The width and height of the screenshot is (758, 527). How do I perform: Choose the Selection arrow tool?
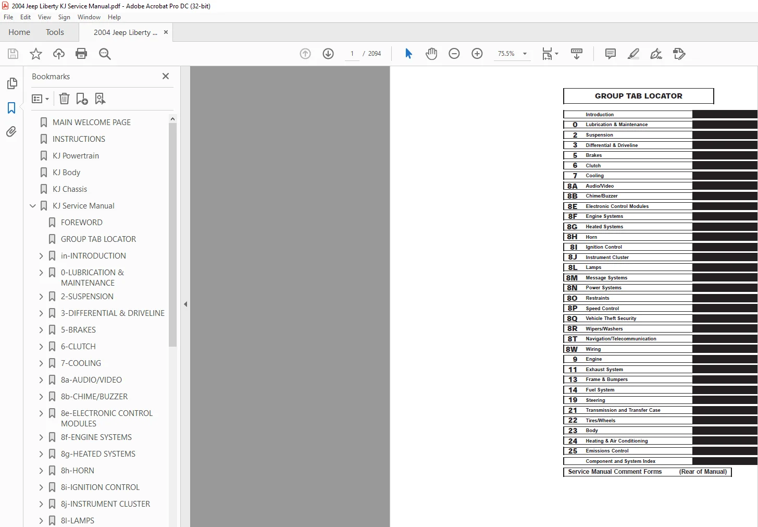(x=408, y=54)
